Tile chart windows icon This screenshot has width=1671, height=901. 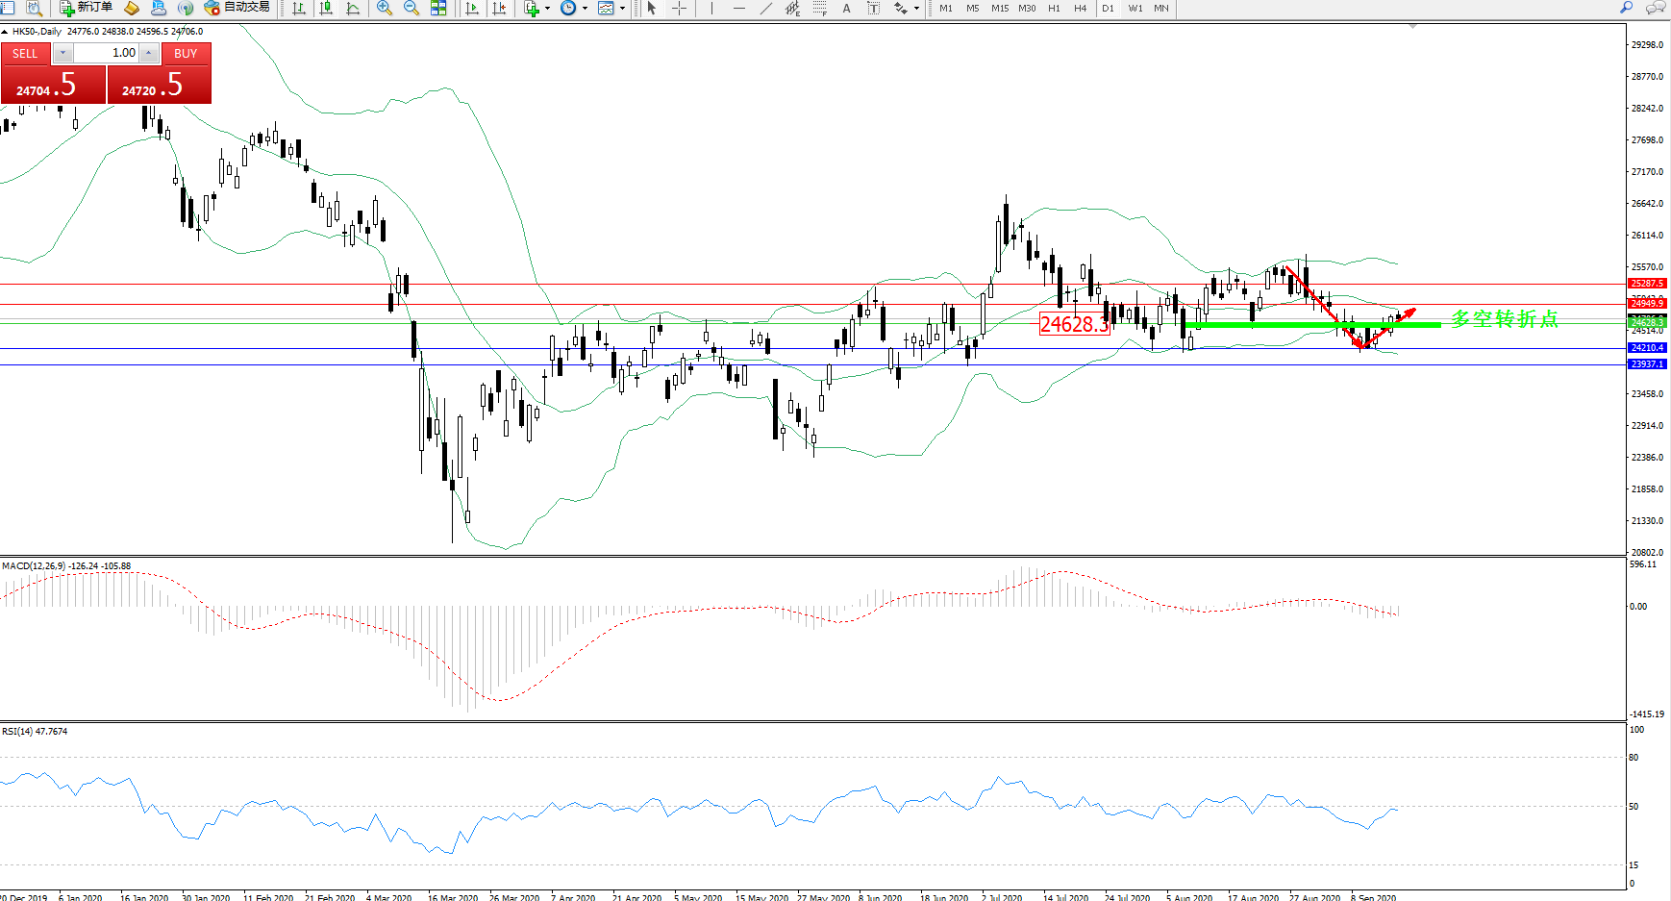438,8
